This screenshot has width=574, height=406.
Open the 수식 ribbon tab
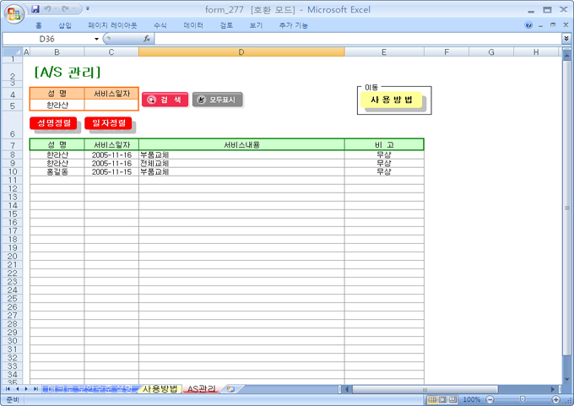click(160, 25)
